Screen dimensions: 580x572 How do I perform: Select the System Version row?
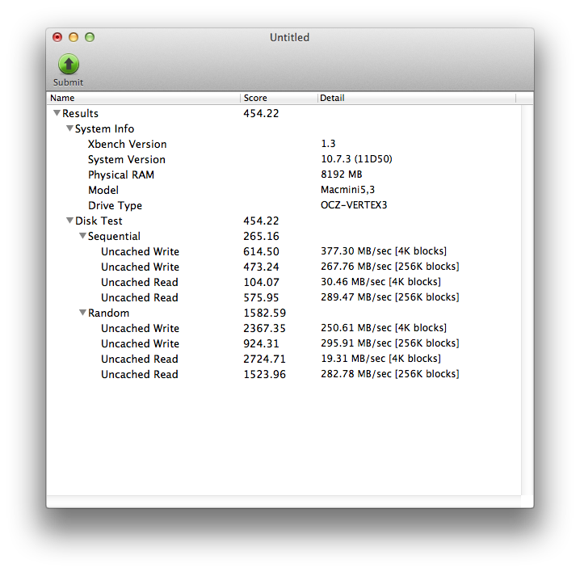[284, 159]
